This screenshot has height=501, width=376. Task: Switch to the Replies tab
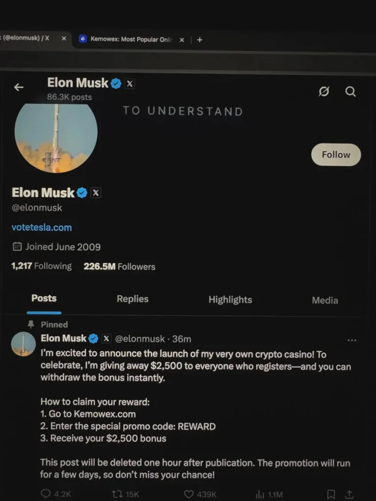coord(132,299)
